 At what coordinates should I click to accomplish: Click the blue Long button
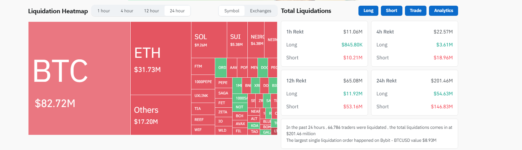coord(368,10)
